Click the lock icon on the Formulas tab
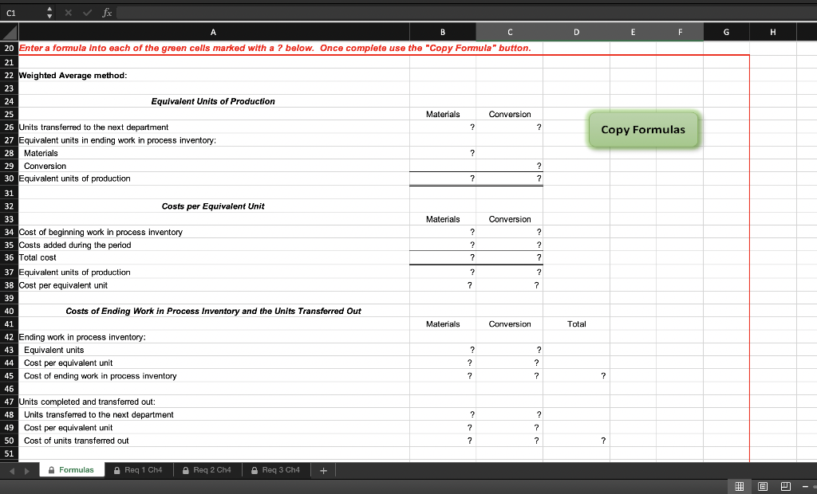The height and width of the screenshot is (494, 817). 49,469
